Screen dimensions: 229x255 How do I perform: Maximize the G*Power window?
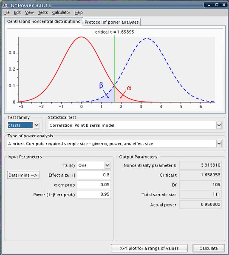coord(217,5)
